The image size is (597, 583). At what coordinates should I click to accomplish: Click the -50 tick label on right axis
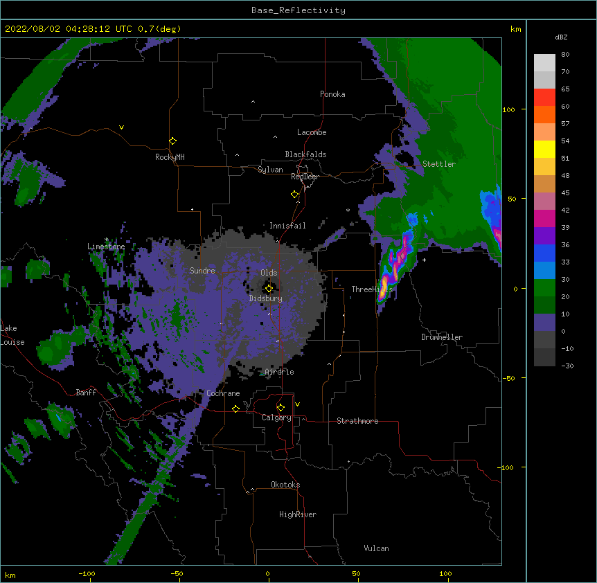pos(508,378)
